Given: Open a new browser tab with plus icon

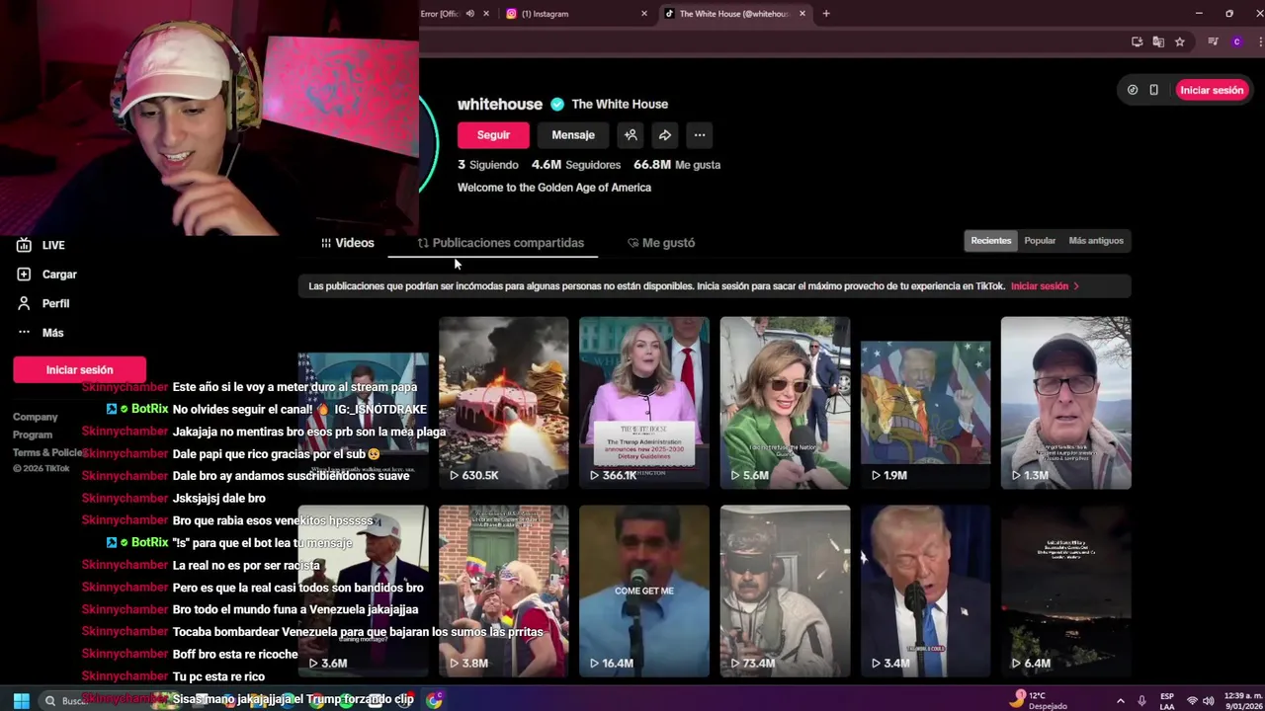Looking at the screenshot, I should 826,14.
